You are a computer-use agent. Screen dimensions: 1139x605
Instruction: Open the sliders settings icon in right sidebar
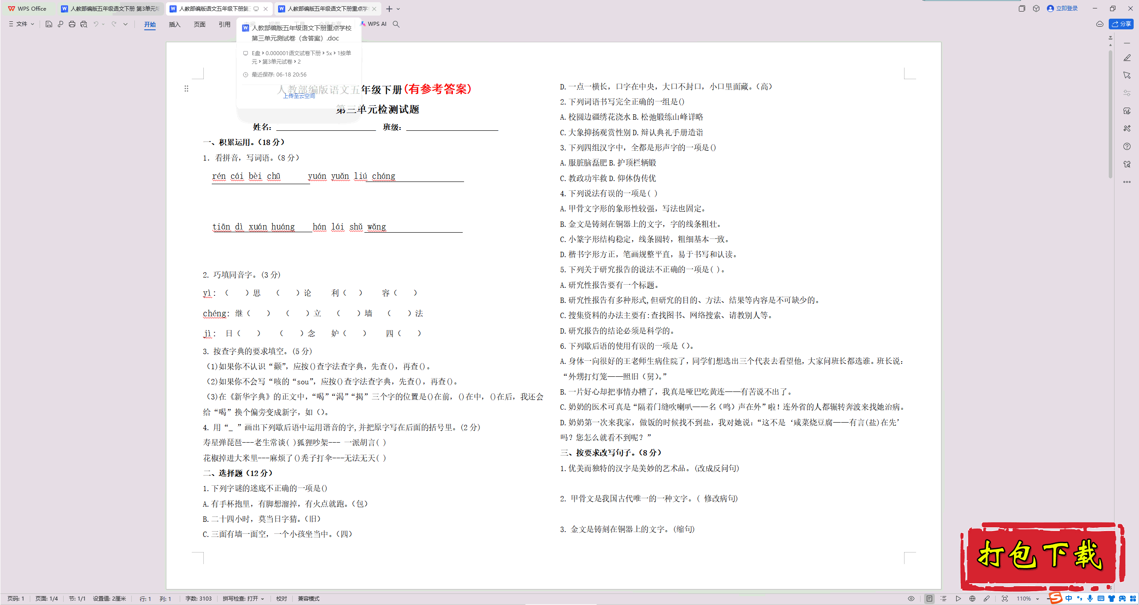point(1127,93)
